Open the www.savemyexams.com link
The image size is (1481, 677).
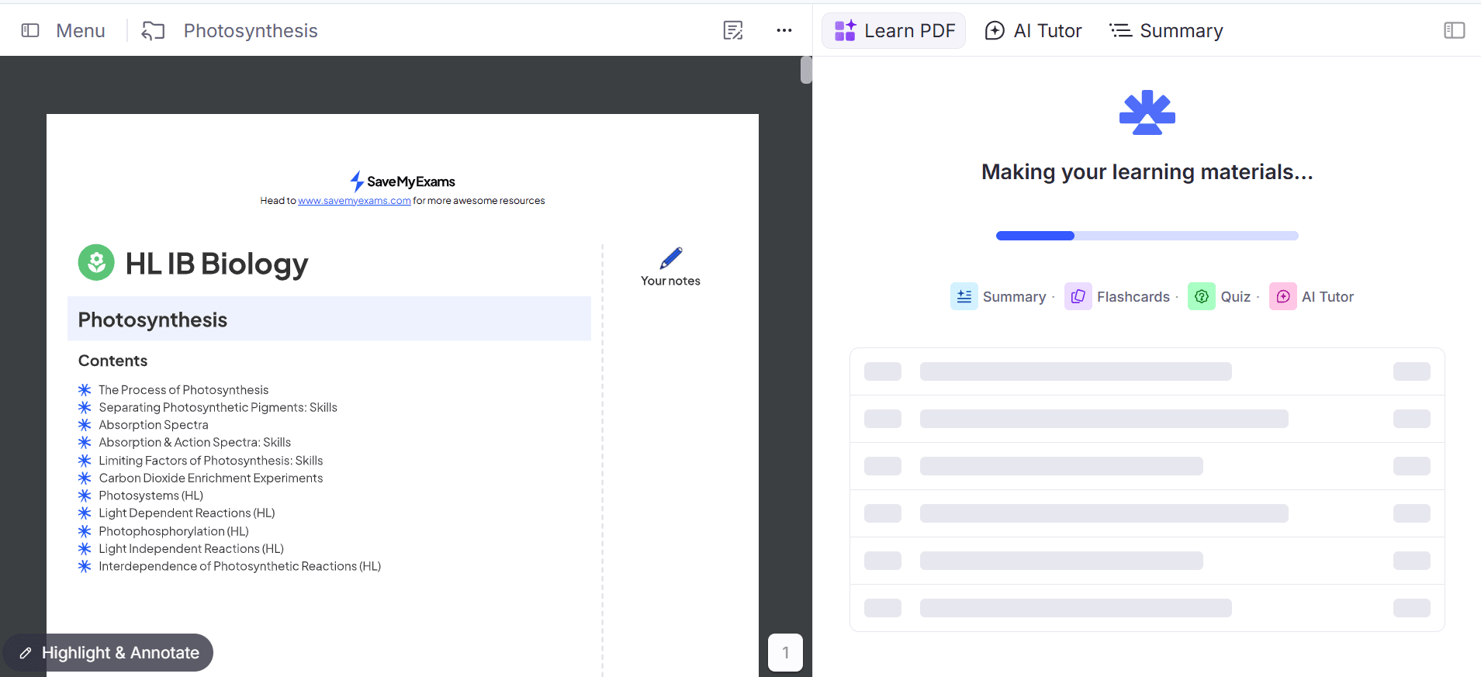coord(355,201)
